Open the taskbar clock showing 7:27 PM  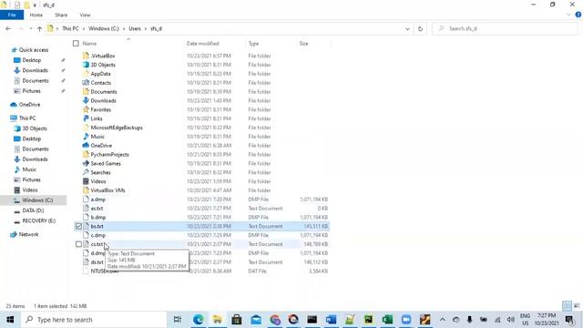coord(547,320)
